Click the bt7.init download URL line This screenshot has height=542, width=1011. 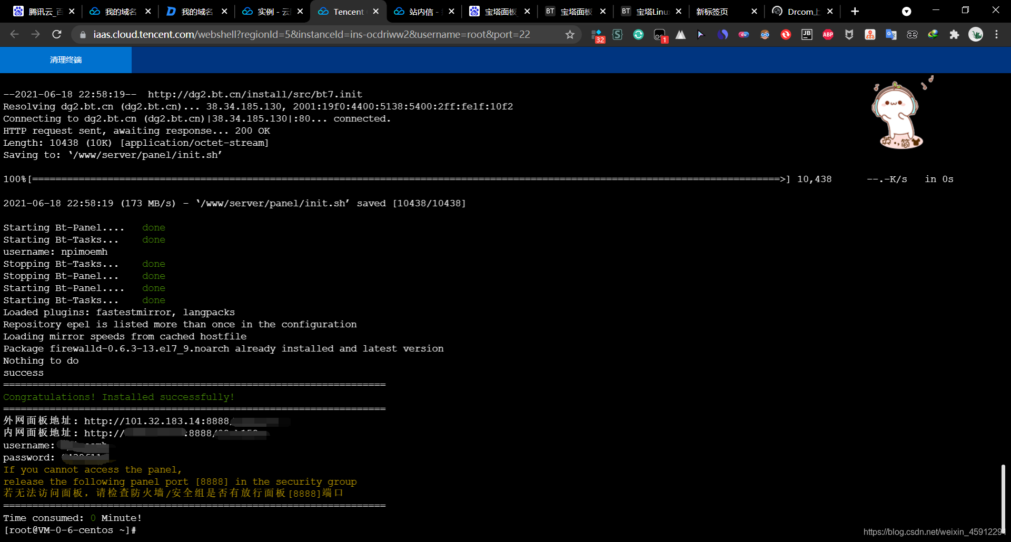tap(183, 95)
